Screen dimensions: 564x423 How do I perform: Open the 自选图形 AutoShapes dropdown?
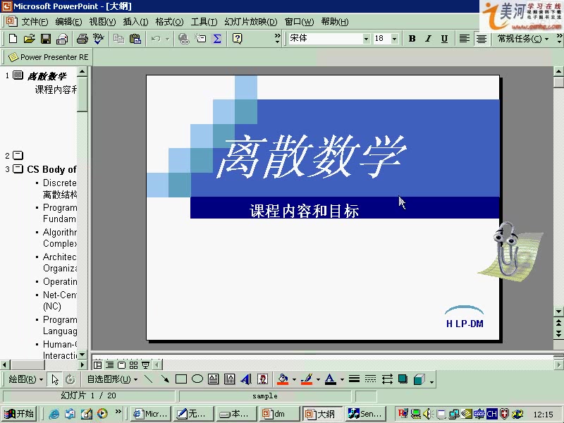click(112, 379)
